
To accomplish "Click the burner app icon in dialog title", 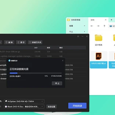I will 10,61.
